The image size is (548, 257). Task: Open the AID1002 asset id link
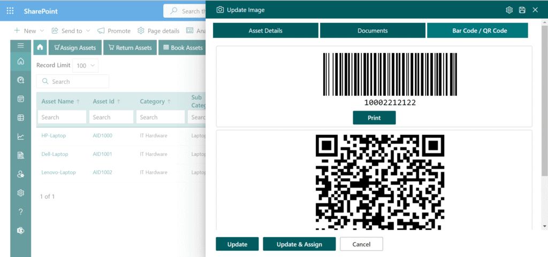click(x=102, y=172)
